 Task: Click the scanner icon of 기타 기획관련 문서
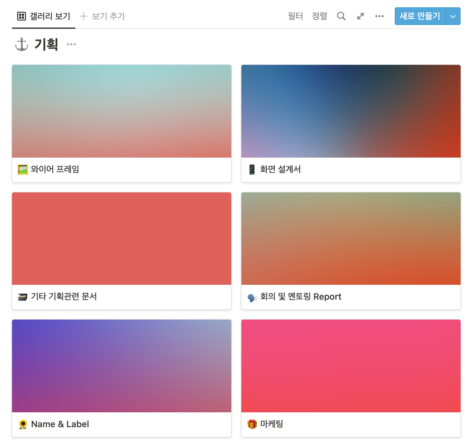point(23,297)
